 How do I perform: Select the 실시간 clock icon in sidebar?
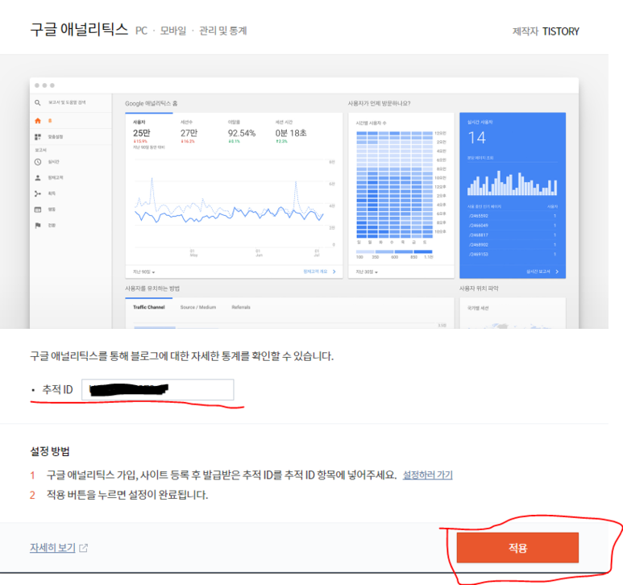(x=38, y=162)
